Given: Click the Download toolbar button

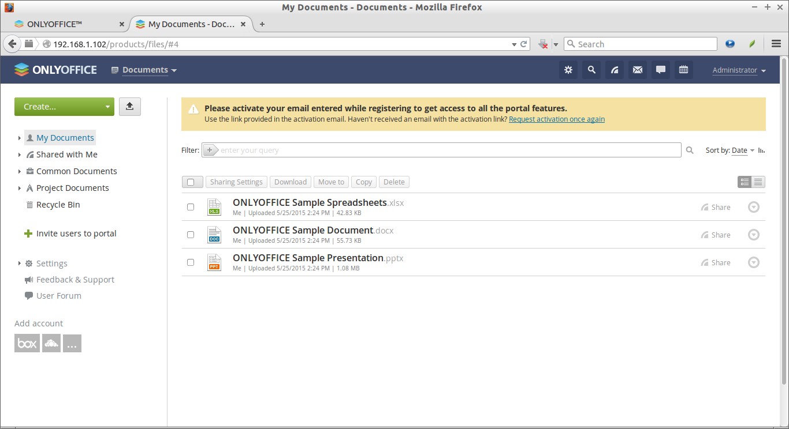Looking at the screenshot, I should (x=291, y=182).
